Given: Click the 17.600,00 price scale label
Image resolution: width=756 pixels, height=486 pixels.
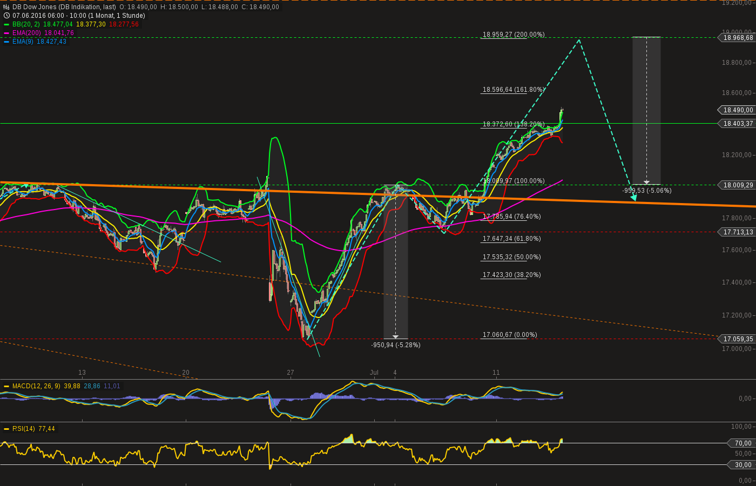Looking at the screenshot, I should (737, 250).
